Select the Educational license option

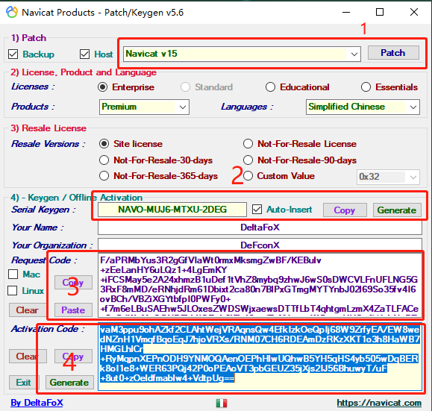[x=270, y=87]
